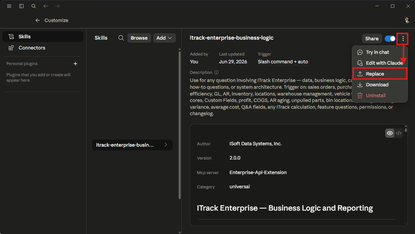Click the Jun 29, 2026 date
The image size is (415, 234).
coord(233,62)
